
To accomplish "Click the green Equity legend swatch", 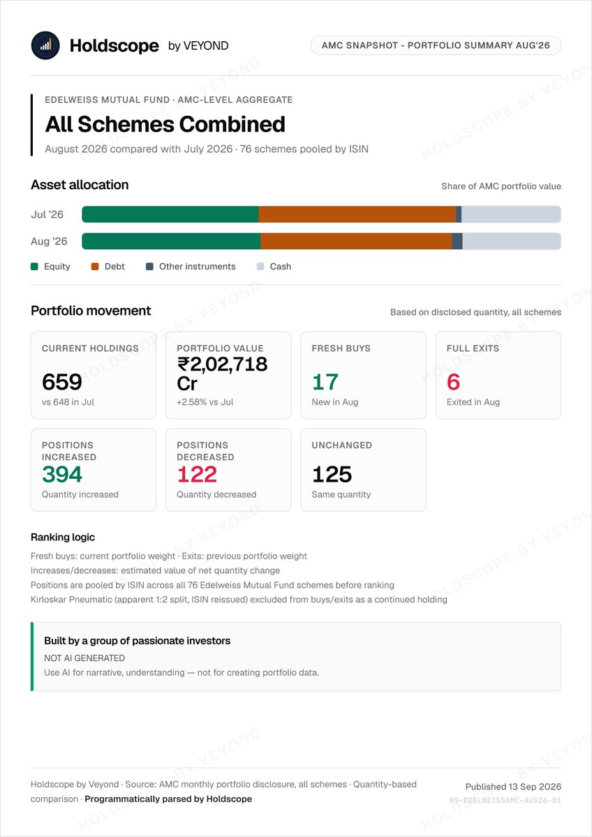I will (x=35, y=267).
